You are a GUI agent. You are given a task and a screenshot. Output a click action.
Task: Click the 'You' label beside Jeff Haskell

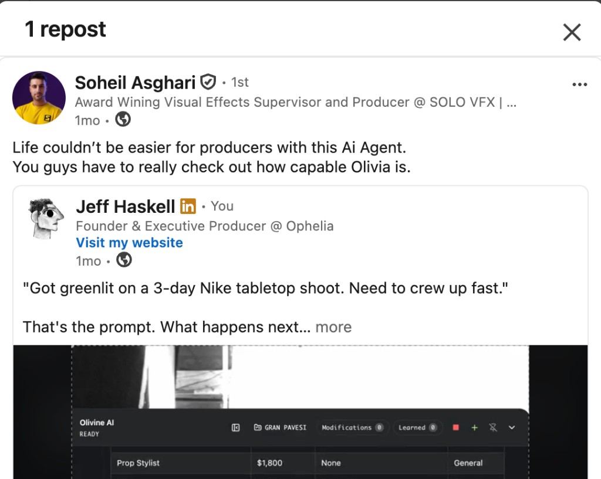(222, 206)
